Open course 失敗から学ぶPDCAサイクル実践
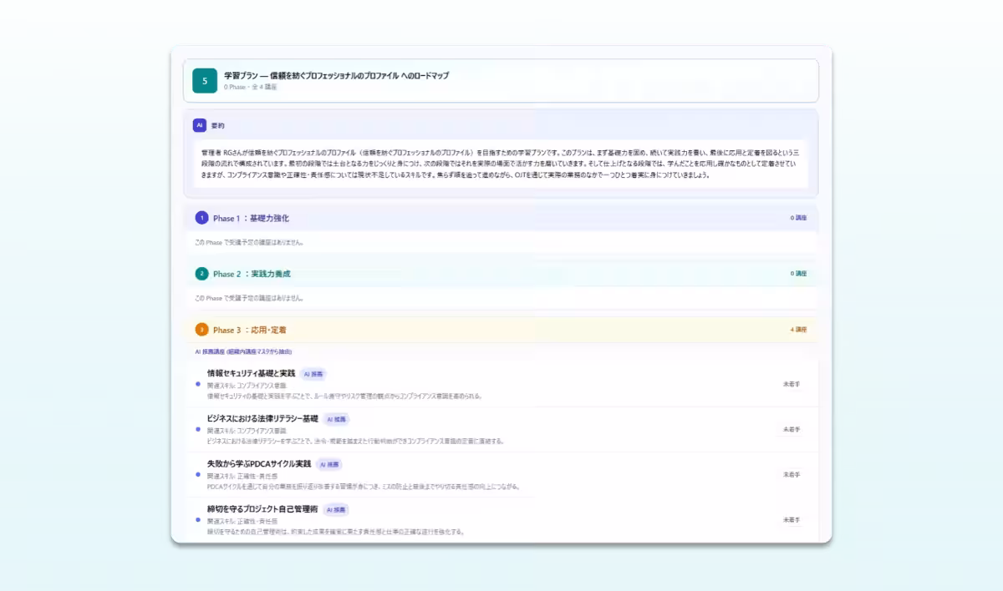This screenshot has width=1003, height=591. tap(259, 463)
